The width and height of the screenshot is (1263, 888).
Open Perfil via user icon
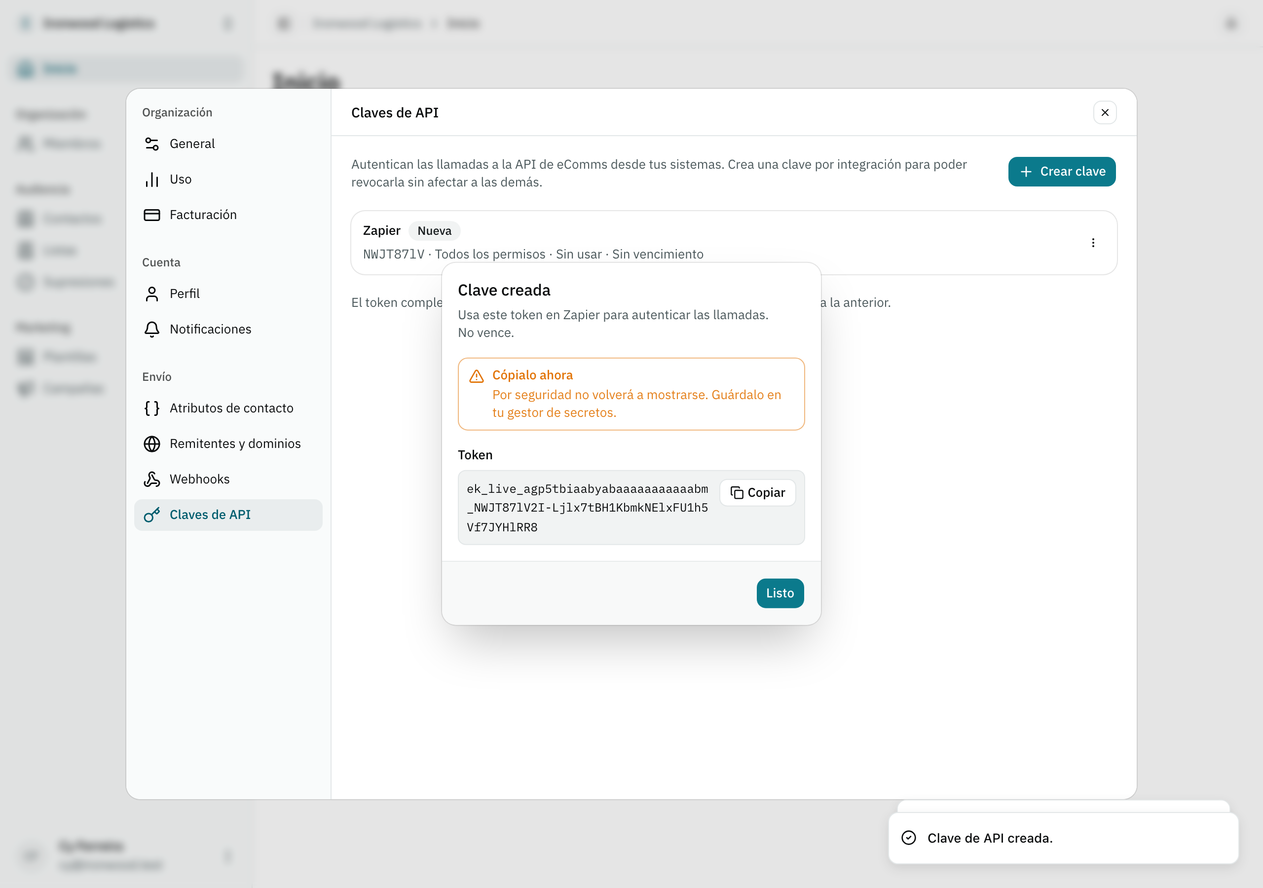(152, 294)
